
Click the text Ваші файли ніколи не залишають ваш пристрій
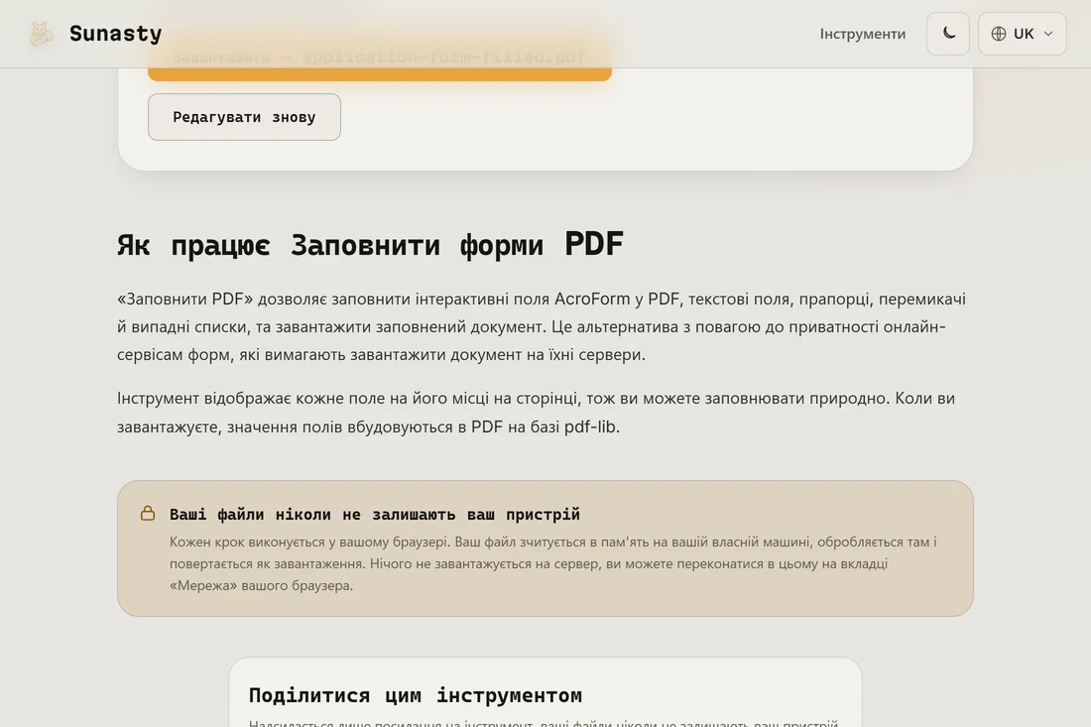point(374,514)
